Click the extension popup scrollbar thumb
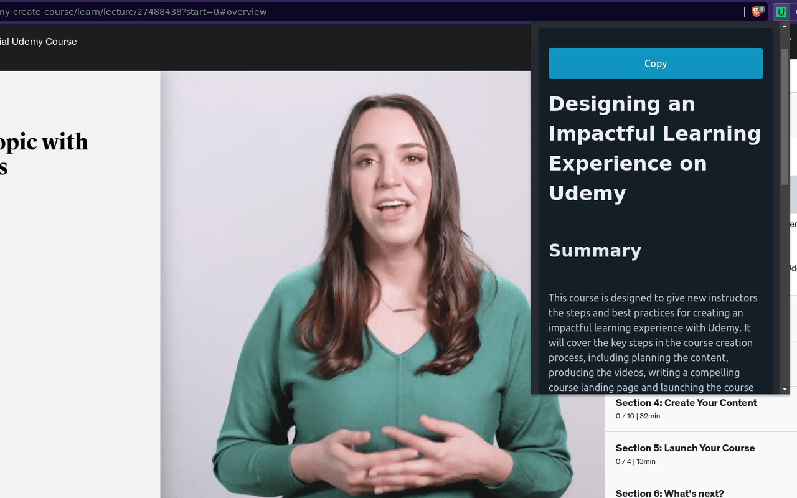 click(785, 116)
